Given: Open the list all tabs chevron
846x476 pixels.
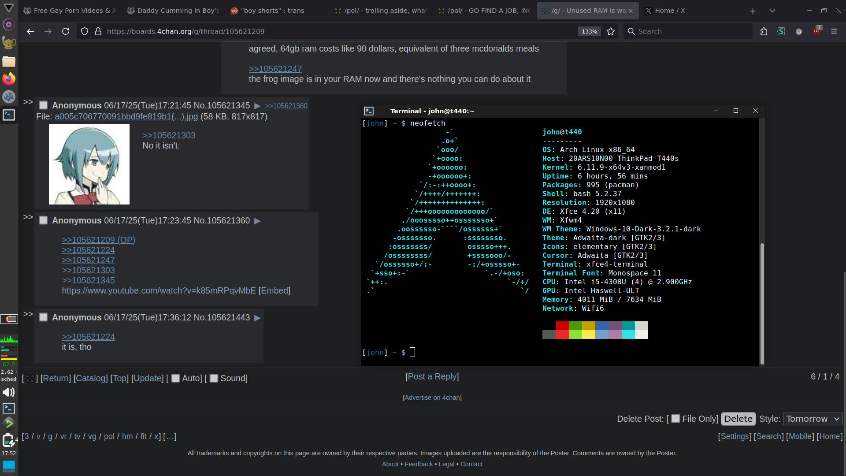Looking at the screenshot, I should [772, 11].
